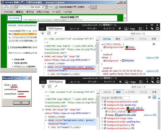This screenshot has height=132, width=163.
Task: Toggle background-origin: padding-box checkbox
Action: coord(105,121)
